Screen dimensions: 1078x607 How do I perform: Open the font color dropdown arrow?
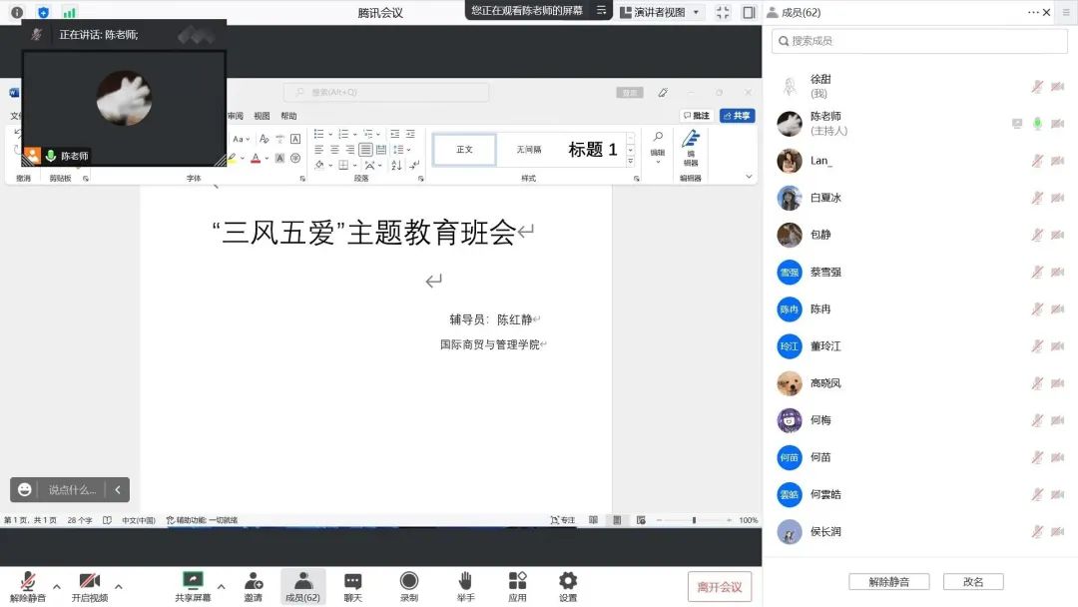click(267, 158)
